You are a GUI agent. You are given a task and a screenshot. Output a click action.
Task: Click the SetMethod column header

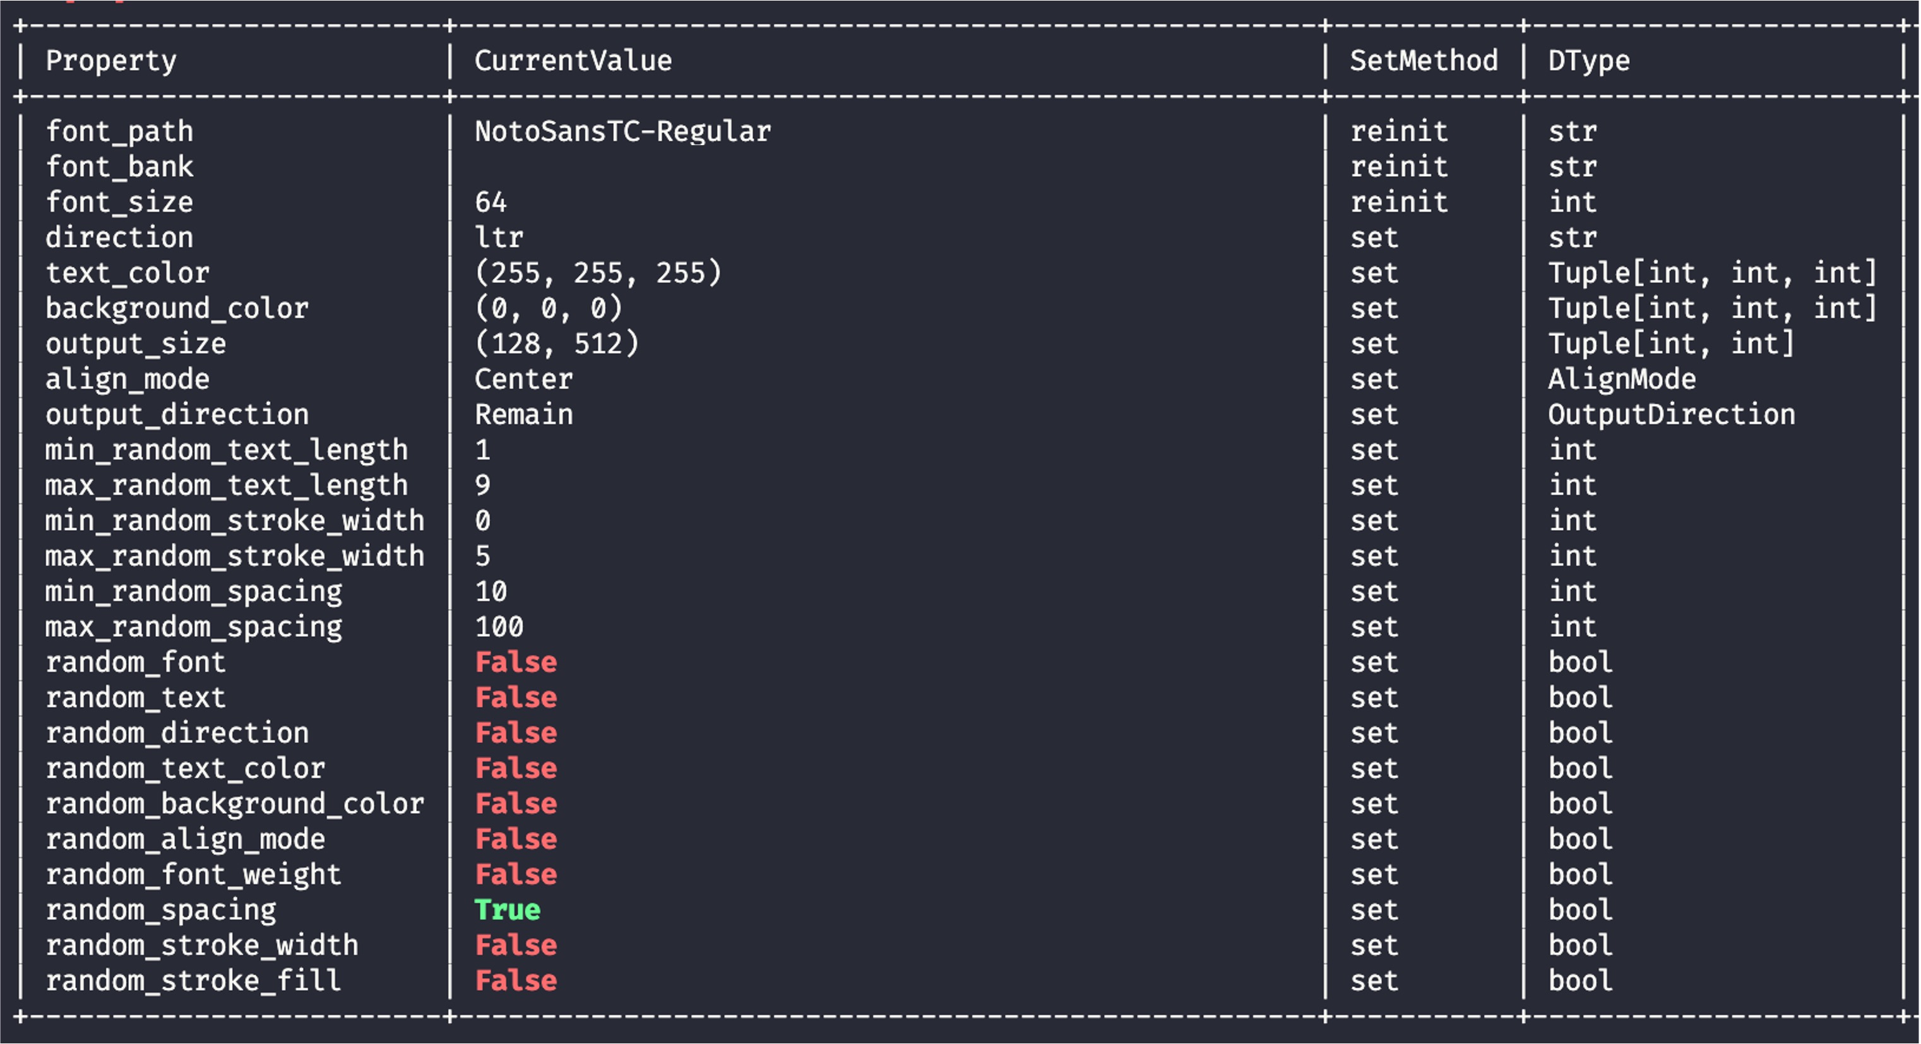pyautogui.click(x=1424, y=61)
